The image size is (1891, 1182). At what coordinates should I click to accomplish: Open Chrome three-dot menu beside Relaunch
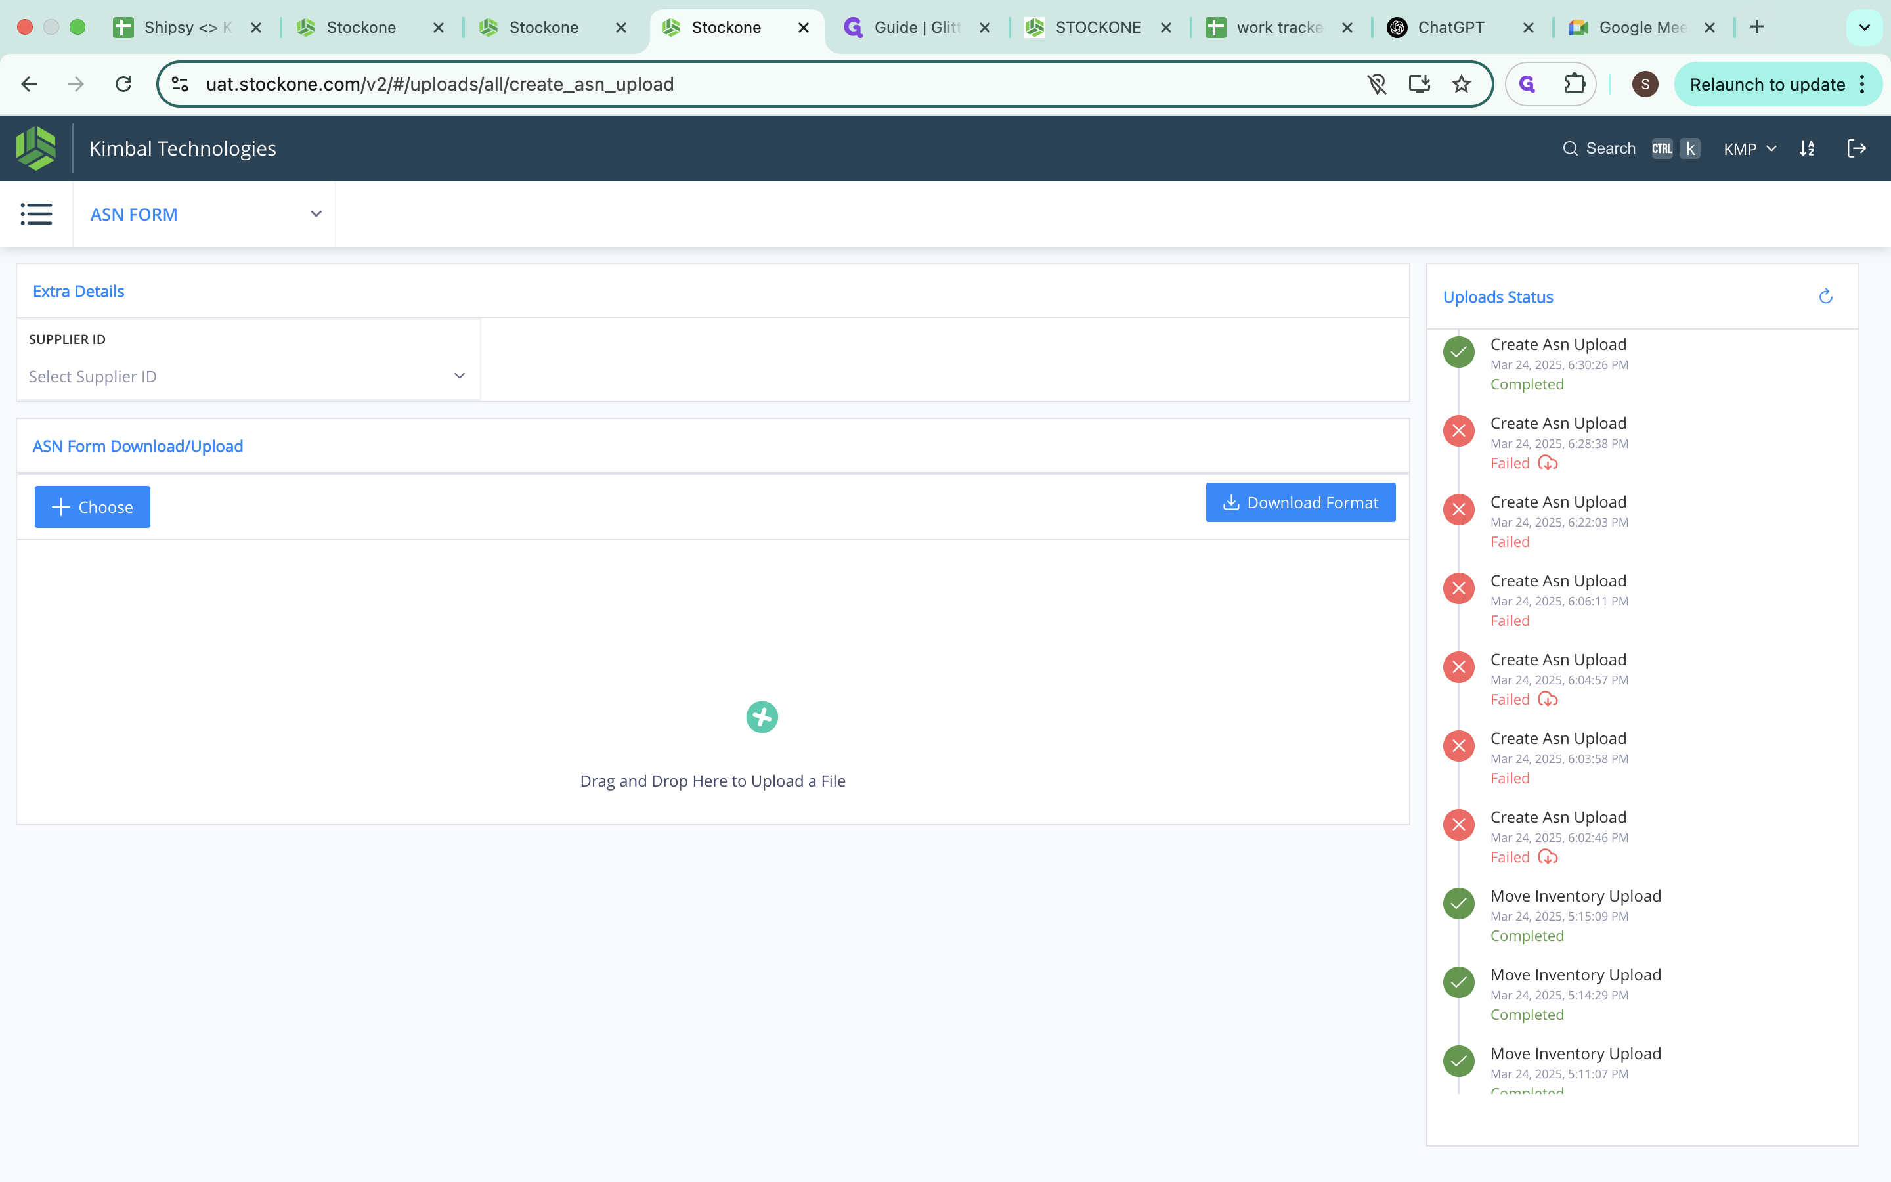tap(1863, 85)
